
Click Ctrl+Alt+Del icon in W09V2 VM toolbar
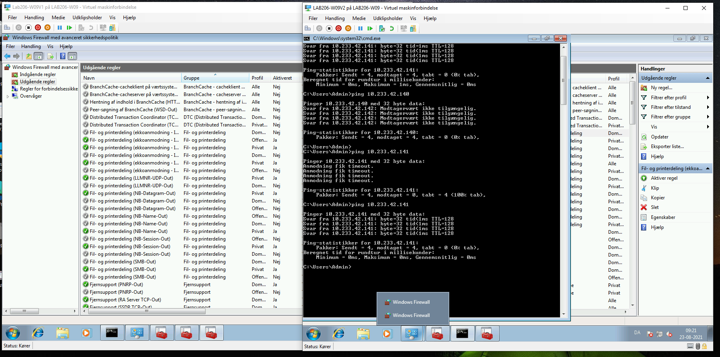(x=307, y=28)
